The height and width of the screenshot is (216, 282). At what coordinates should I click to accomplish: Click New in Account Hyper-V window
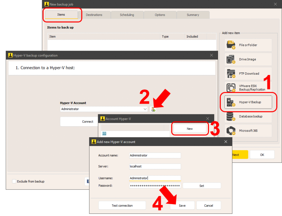point(190,129)
